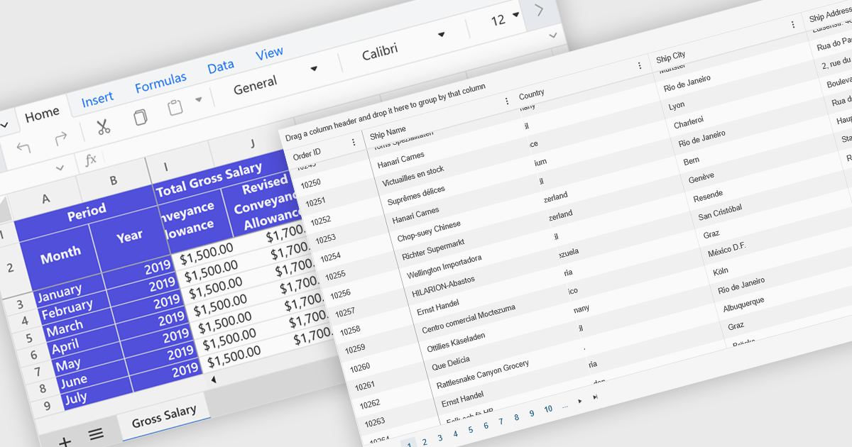852x447 pixels.
Task: Click the fx insert function icon
Action: coord(91,160)
